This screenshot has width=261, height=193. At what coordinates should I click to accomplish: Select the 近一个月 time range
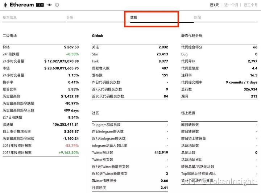click(231, 5)
